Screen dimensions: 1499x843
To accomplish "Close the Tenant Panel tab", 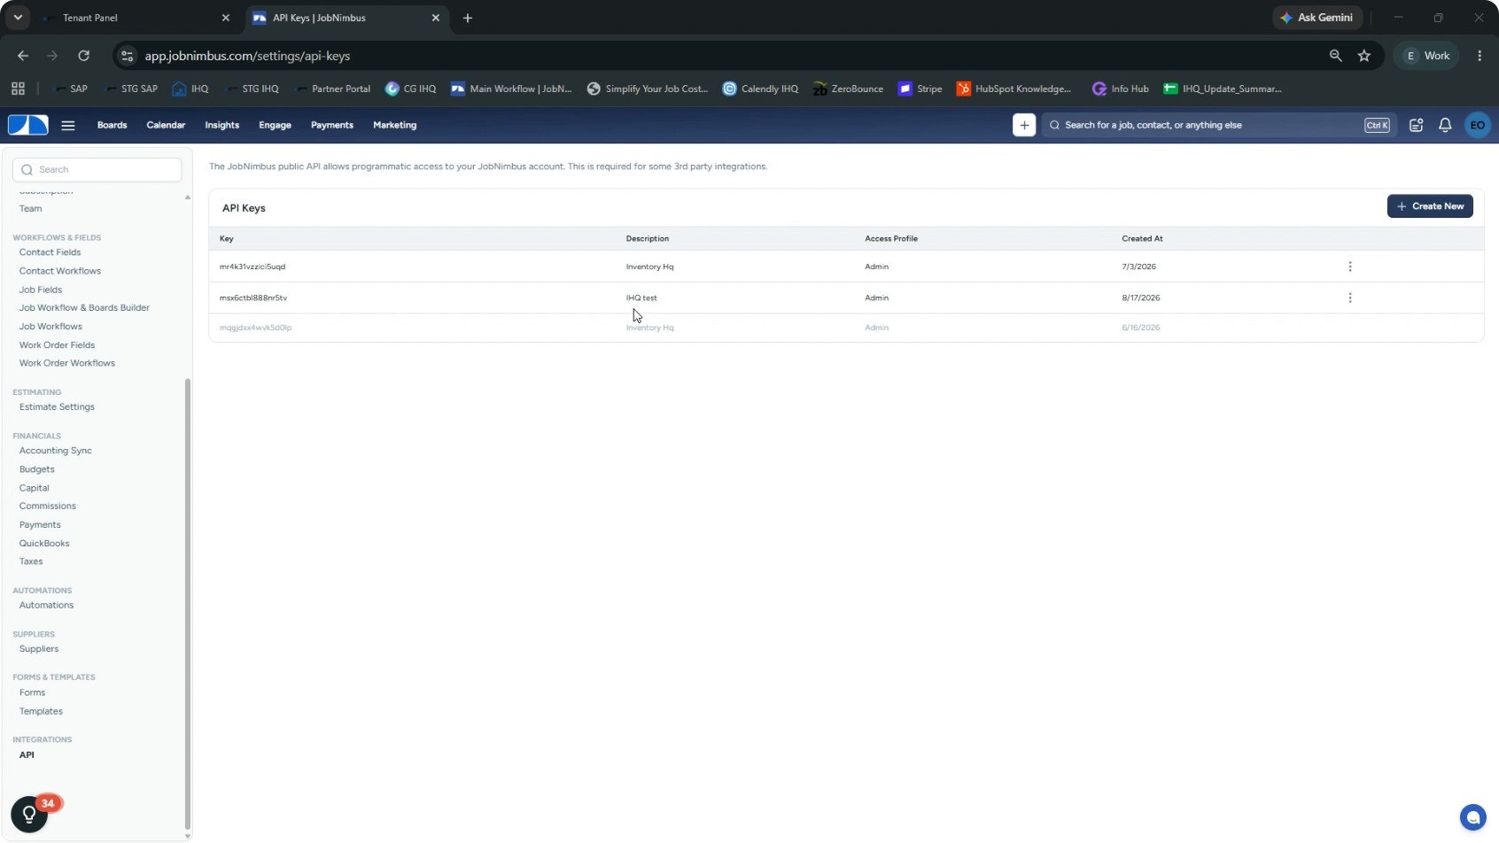I will click(x=226, y=18).
